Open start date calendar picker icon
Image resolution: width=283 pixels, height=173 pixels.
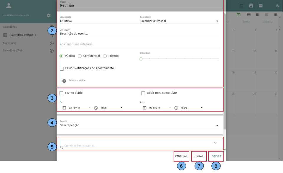coord(64,108)
